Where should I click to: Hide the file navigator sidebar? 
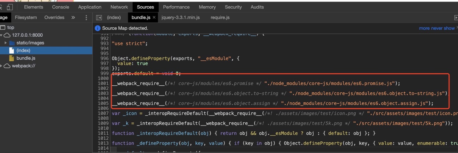pos(99,18)
